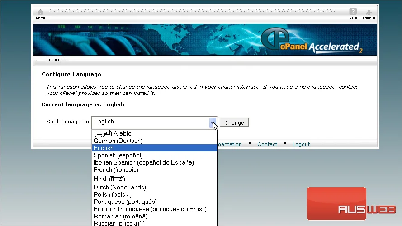The image size is (402, 226).
Task: Select Arabic from the language list
Action: point(155,133)
